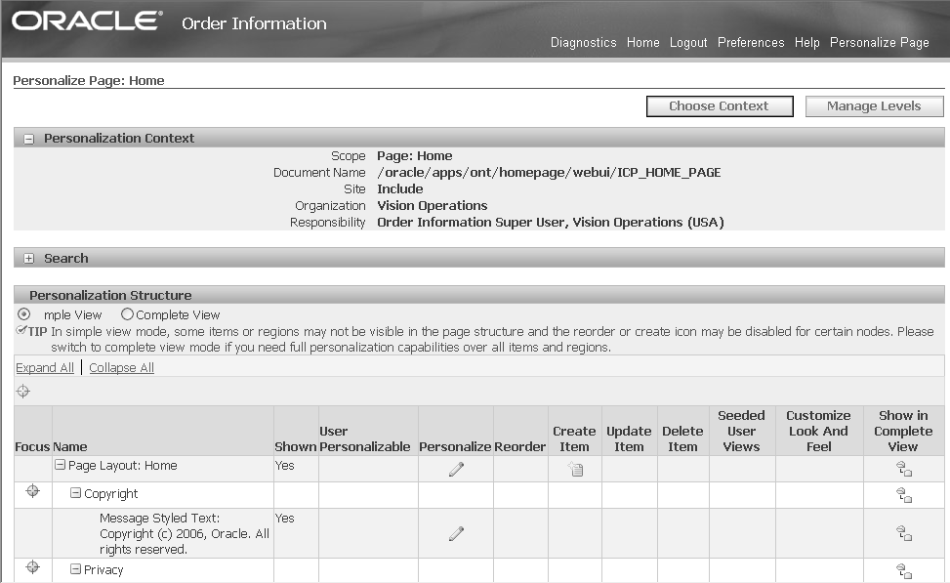Click the Seeded User Views column header
Screen dimensions: 950x583
click(742, 431)
